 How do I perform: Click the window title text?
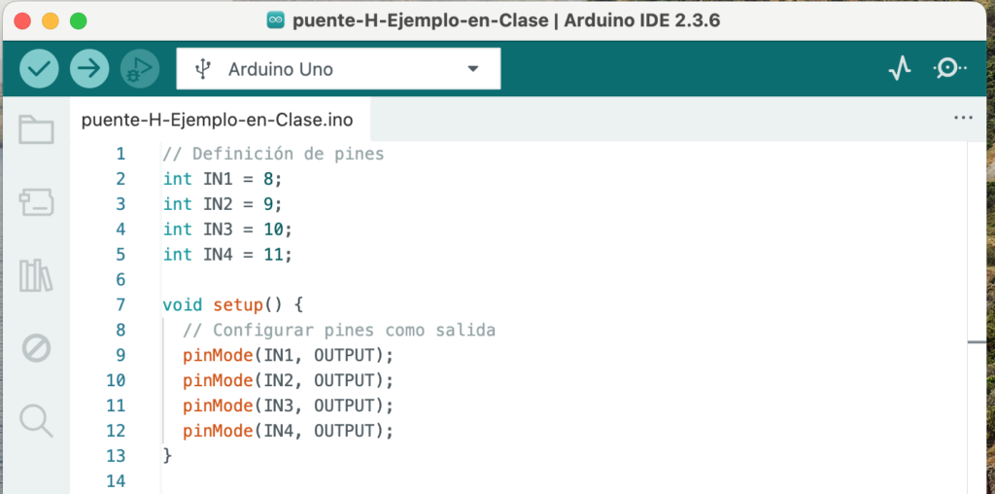coord(506,20)
